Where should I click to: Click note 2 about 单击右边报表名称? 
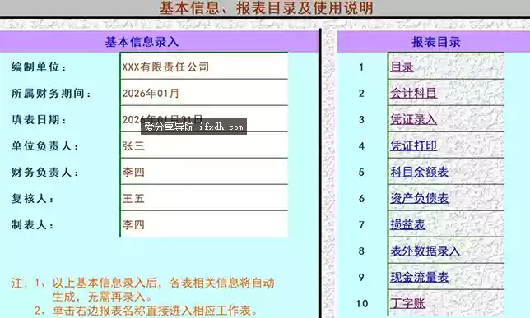point(146,311)
